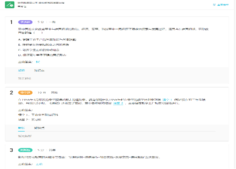
Task: Open the 解析 tab under question 2
Action: point(21,128)
